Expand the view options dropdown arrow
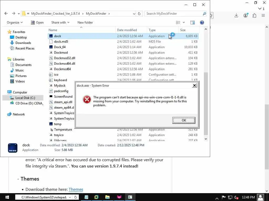269x201 pixels. pos(184,23)
